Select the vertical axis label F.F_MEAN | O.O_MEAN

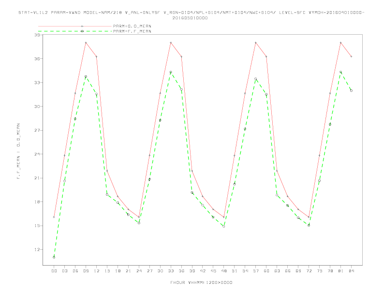[x=18, y=151]
